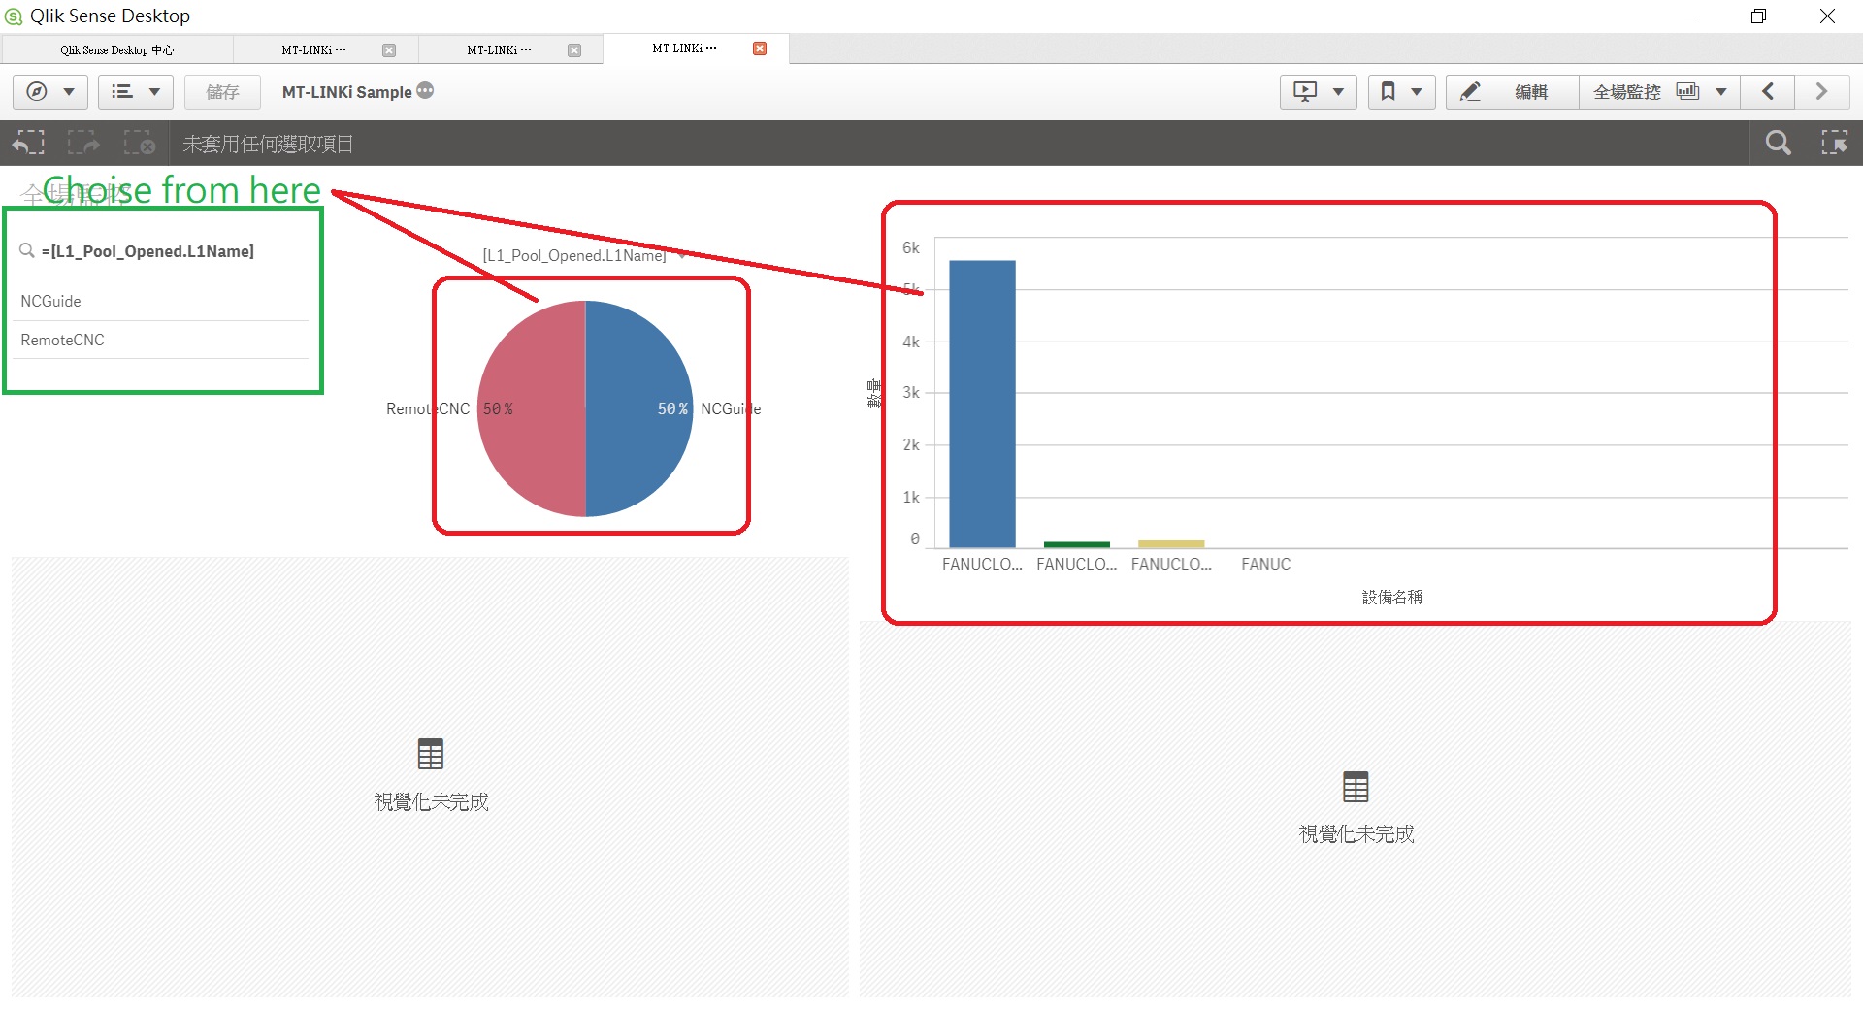Close the second MT-LINKi tab

tap(574, 50)
